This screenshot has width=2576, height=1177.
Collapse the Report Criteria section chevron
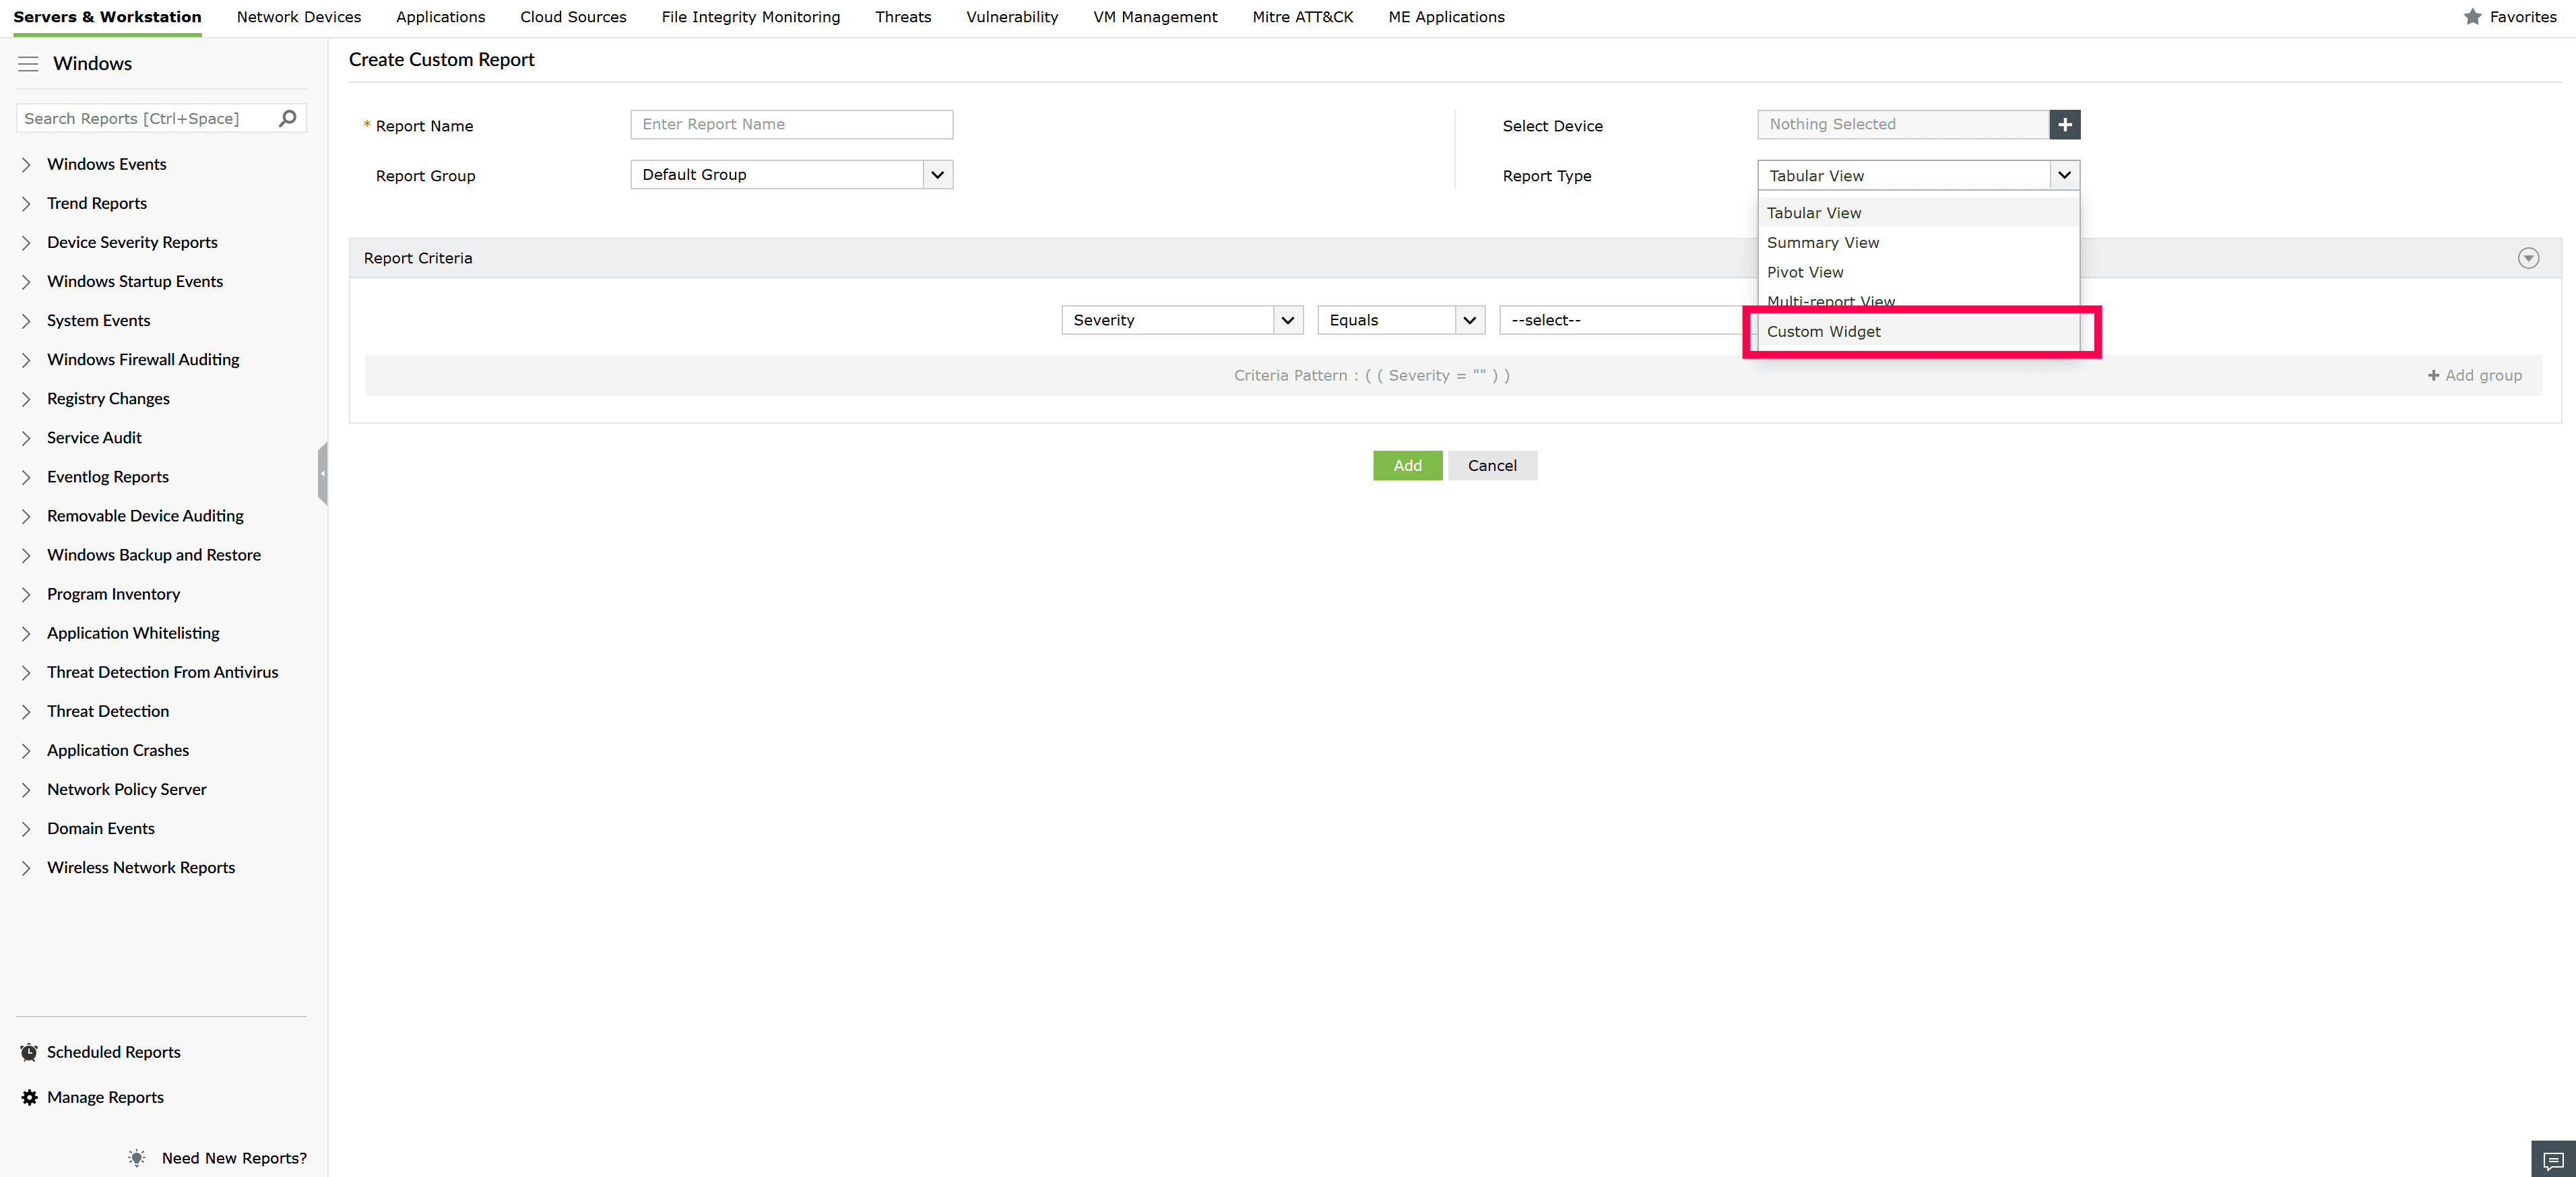(x=2528, y=258)
